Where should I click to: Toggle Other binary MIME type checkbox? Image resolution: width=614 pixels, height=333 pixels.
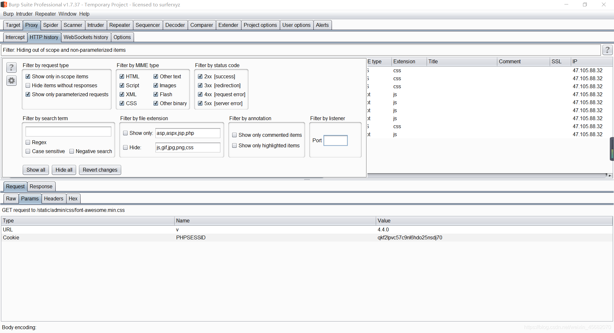156,103
